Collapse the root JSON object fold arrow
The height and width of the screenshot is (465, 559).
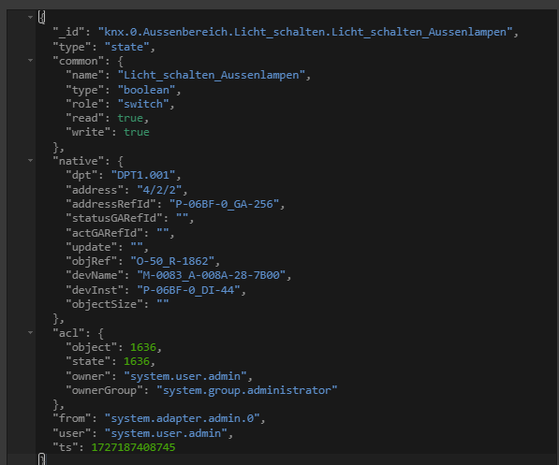[30, 17]
